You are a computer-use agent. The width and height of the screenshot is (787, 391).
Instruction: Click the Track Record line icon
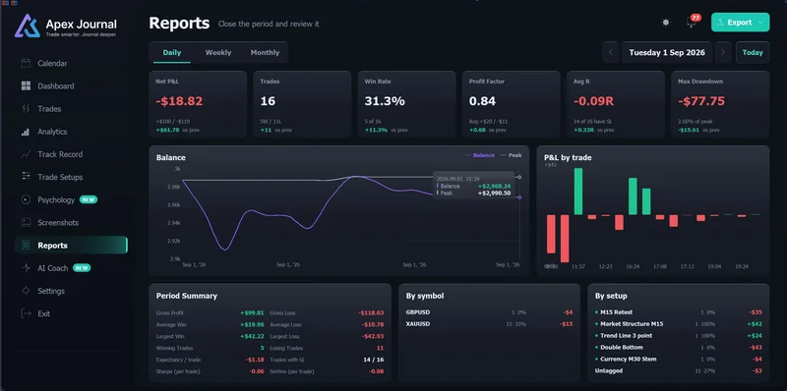pyautogui.click(x=27, y=154)
